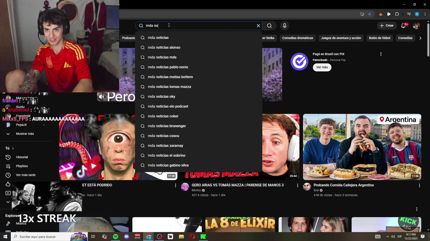Open the PepazX subscription channel
The height and width of the screenshot is (241, 430).
coord(21,125)
